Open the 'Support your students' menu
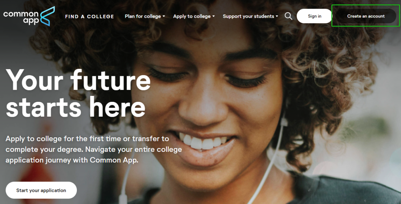This screenshot has width=401, height=204. click(248, 16)
